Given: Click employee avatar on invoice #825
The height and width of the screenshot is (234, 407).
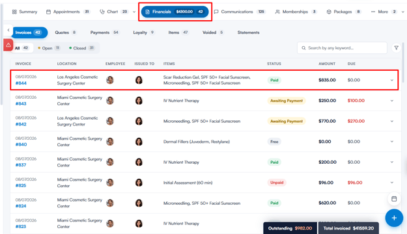Looking at the screenshot, I should point(110,183).
